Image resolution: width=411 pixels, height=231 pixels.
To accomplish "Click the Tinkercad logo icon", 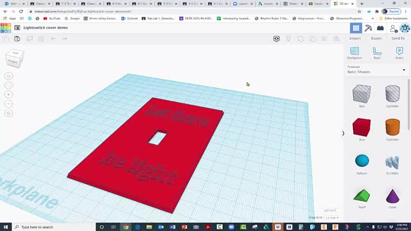I will [x=6, y=28].
